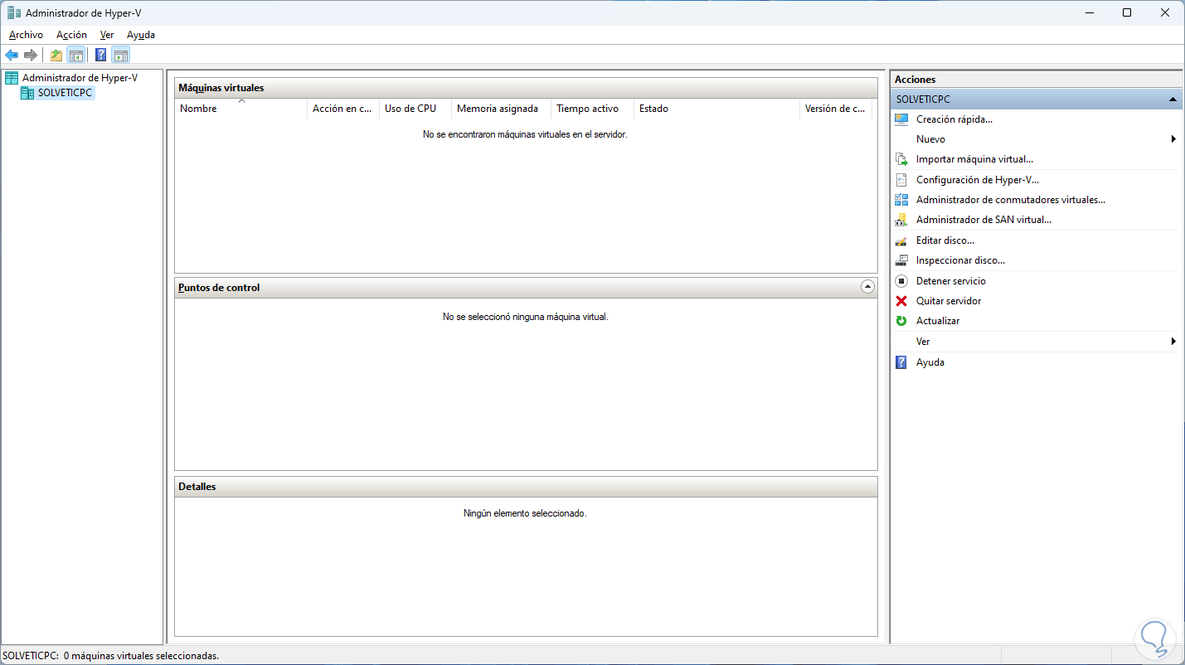Click the Máquinas virtuales panel title
The height and width of the screenshot is (665, 1185).
pos(221,88)
